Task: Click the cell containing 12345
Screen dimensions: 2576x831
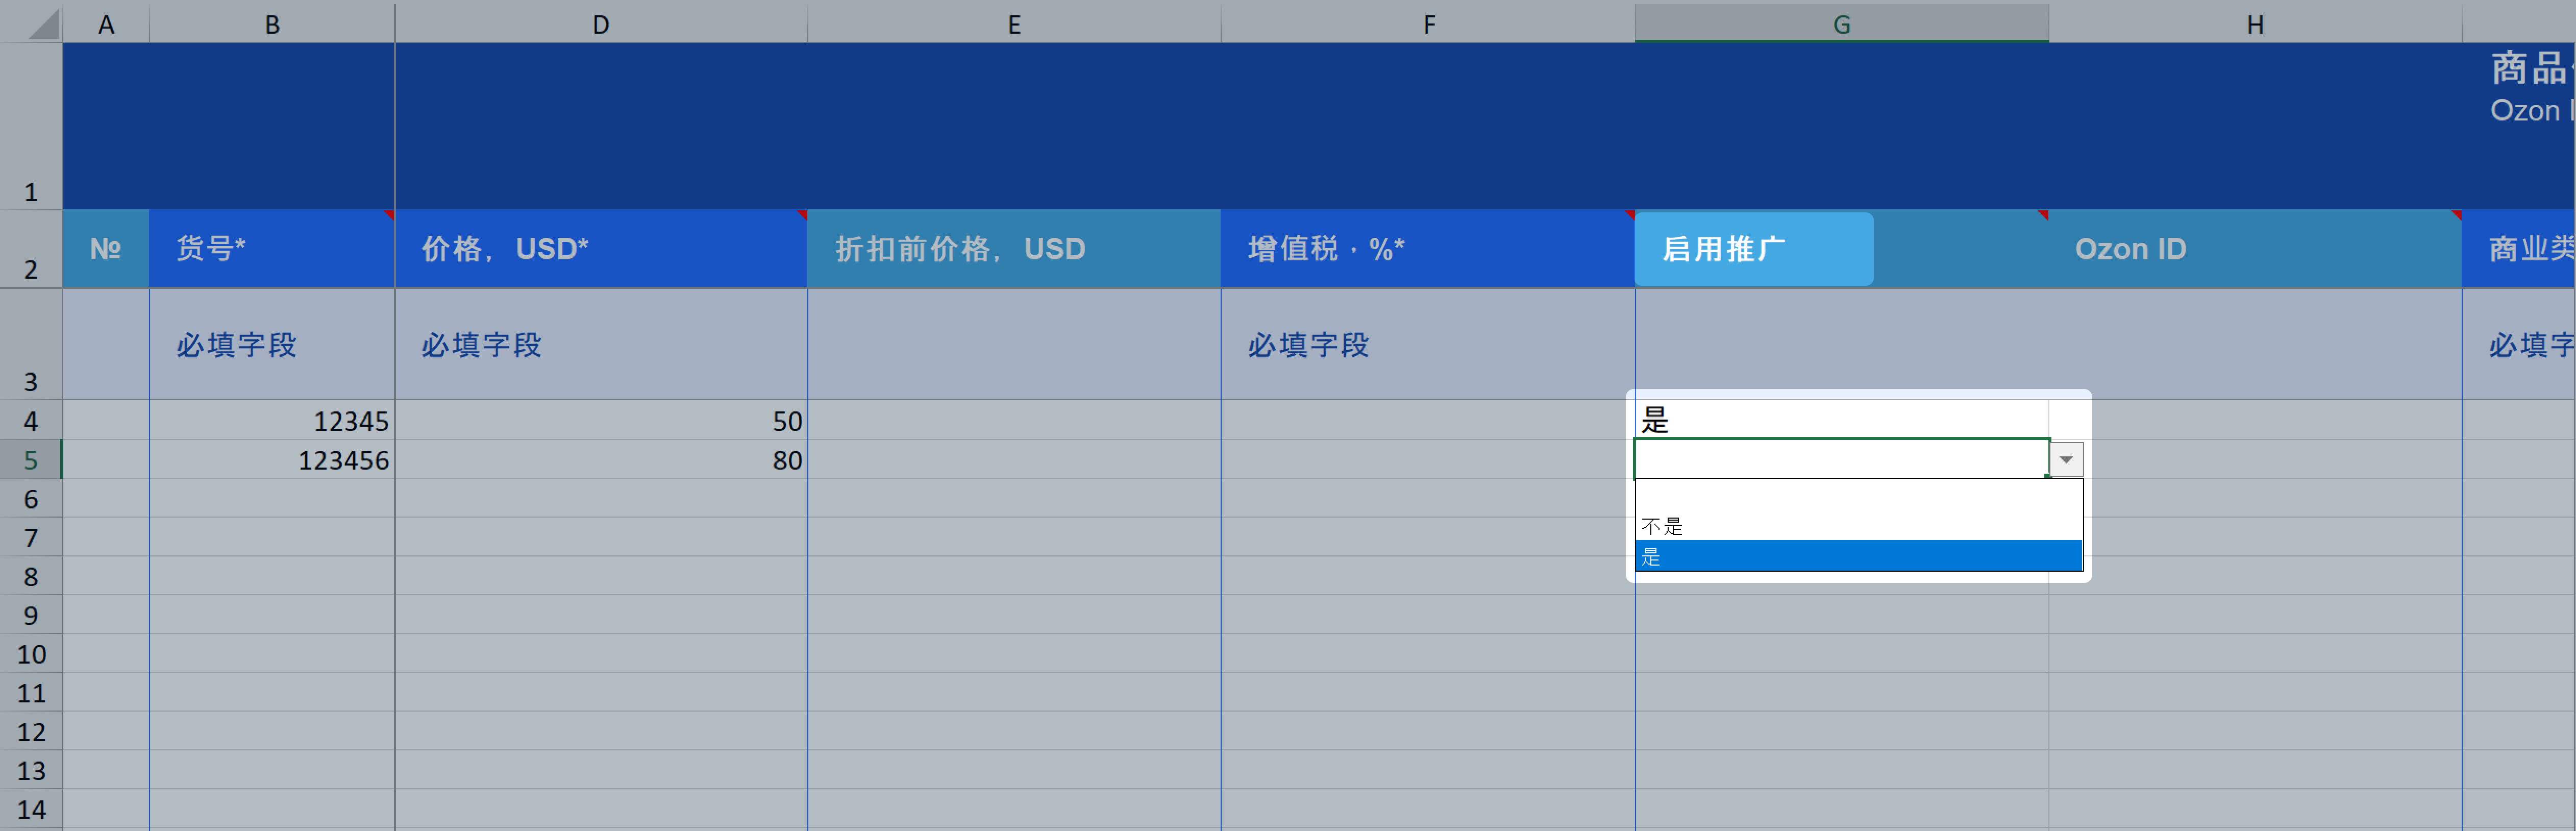Action: click(x=272, y=421)
